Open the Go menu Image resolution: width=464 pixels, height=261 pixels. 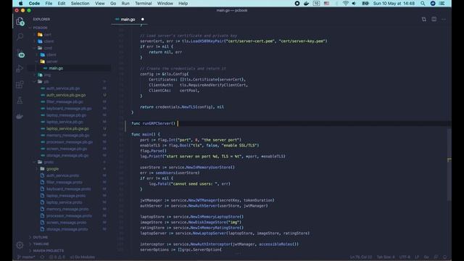pyautogui.click(x=113, y=3)
